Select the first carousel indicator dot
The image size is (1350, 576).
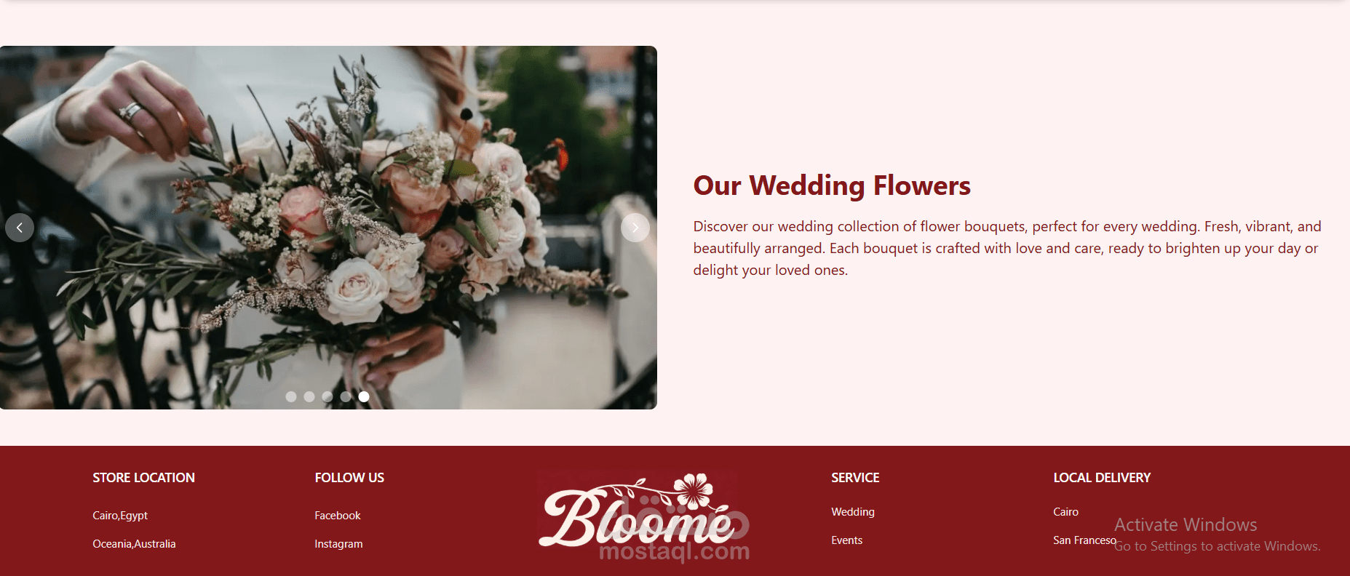[x=291, y=396]
